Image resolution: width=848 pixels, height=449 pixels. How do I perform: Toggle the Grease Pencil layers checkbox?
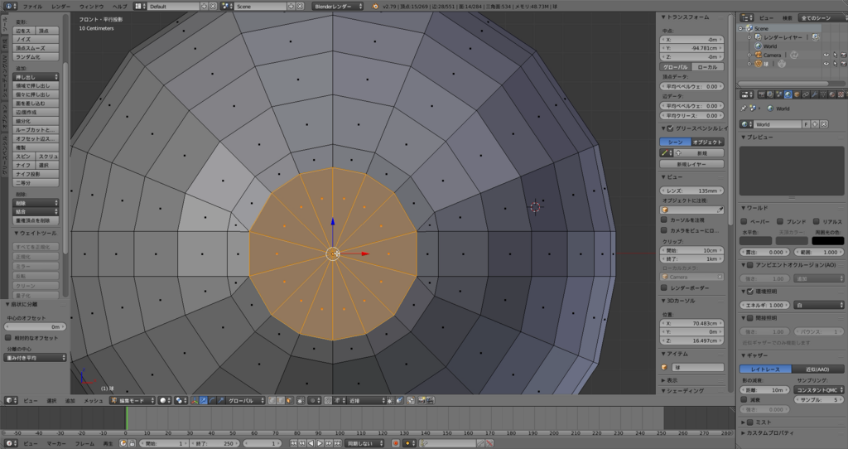click(670, 128)
